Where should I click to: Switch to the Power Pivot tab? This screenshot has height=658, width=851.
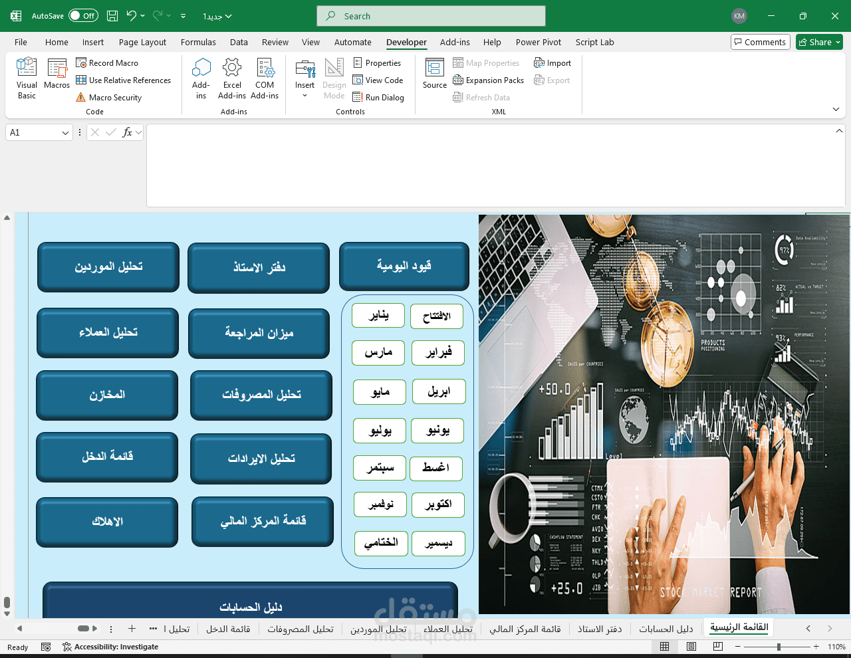click(x=539, y=42)
